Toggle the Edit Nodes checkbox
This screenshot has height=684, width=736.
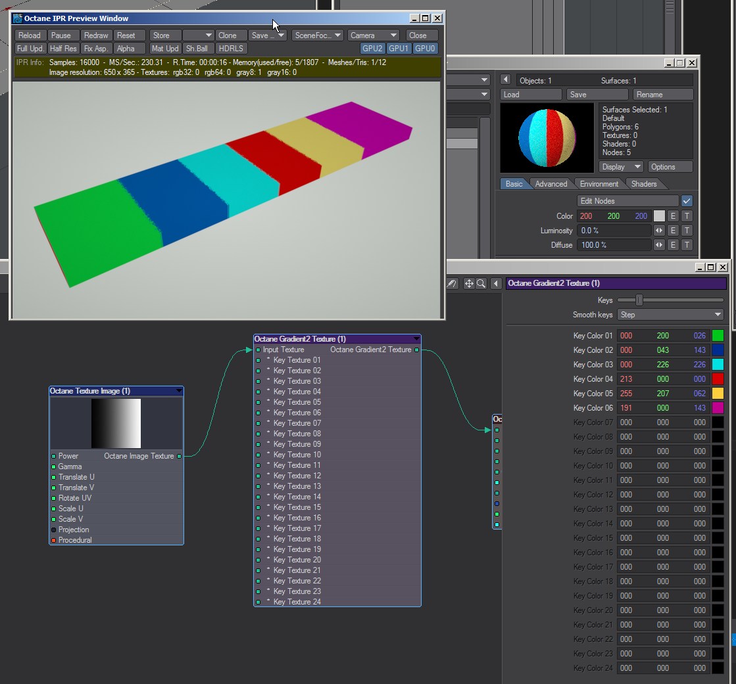[x=687, y=201]
